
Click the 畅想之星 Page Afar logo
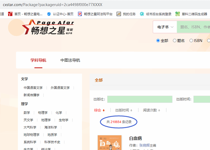pos(48,27)
